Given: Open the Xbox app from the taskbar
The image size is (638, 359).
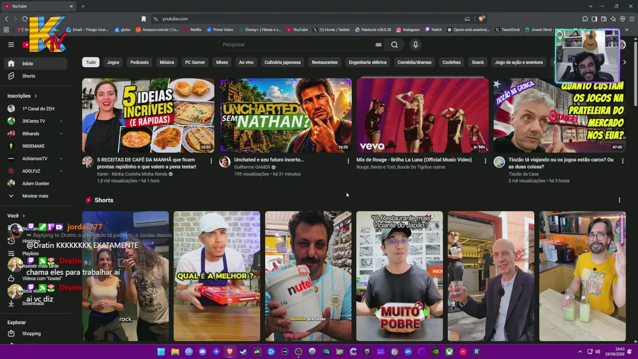Looking at the screenshot, I should pyautogui.click(x=449, y=352).
